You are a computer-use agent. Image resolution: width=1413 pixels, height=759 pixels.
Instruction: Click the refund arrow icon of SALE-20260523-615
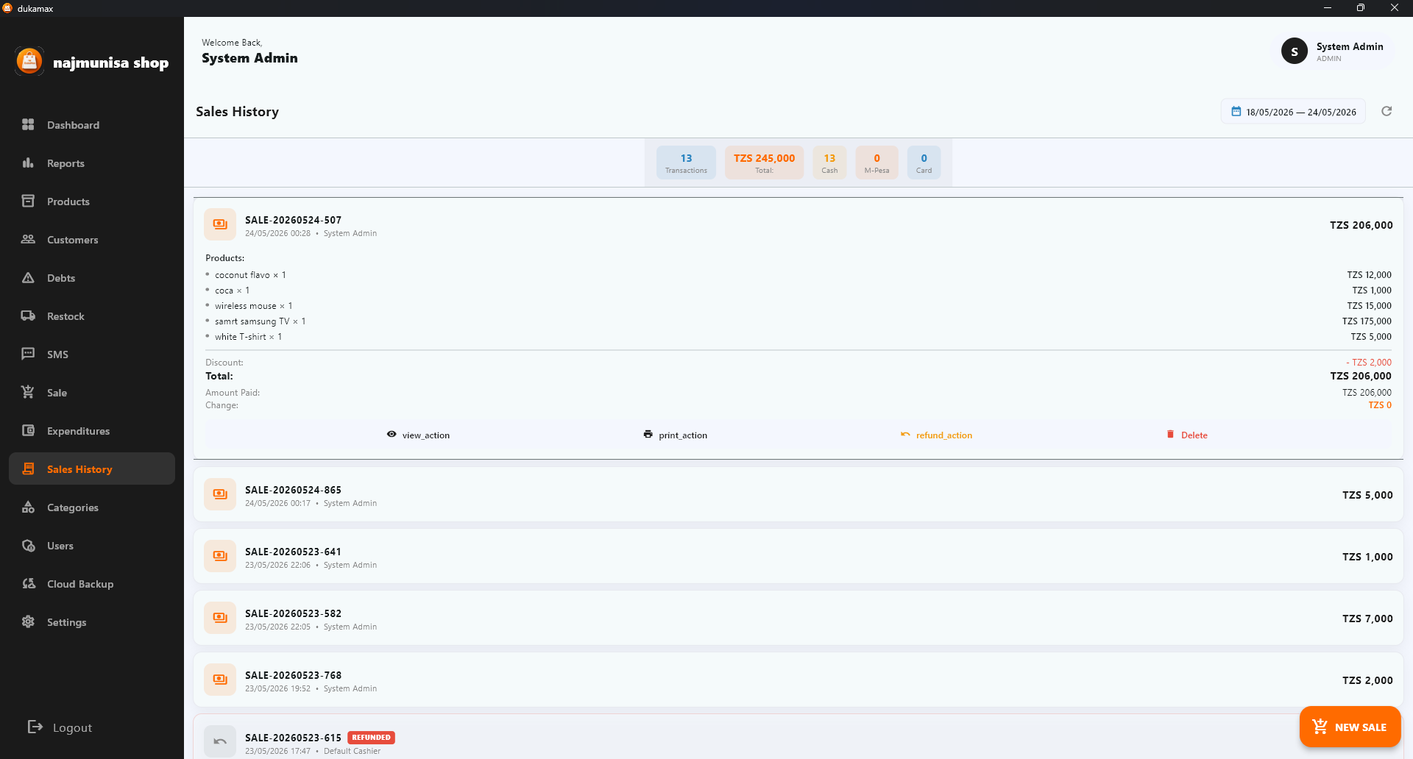point(220,741)
